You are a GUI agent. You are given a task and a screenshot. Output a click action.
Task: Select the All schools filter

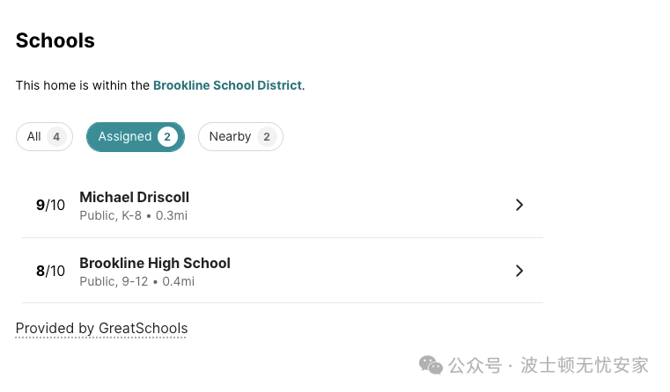[44, 136]
